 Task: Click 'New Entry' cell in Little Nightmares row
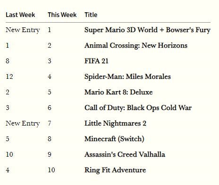(23, 123)
